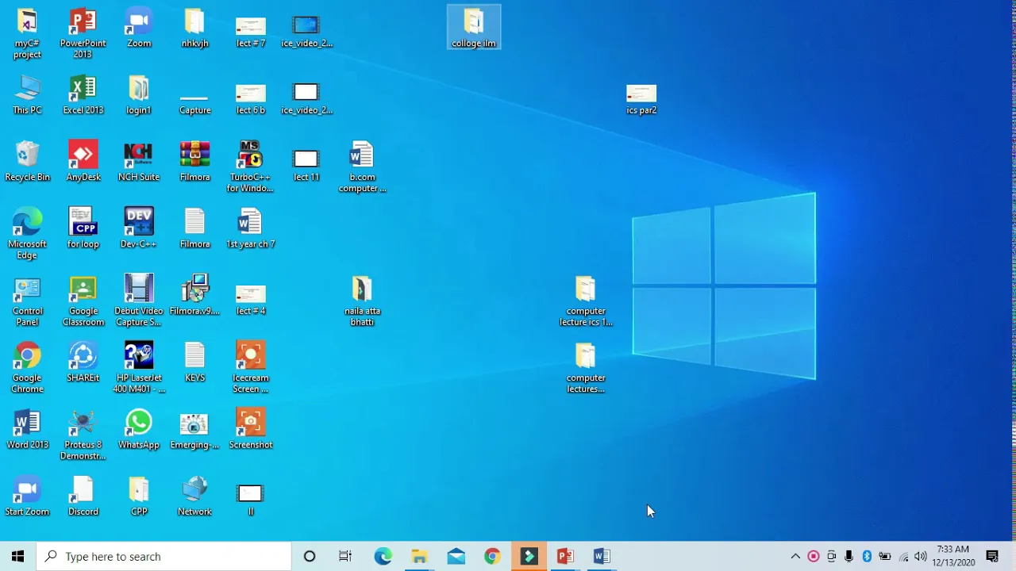Open Cortana from the taskbar
1016x571 pixels.
point(310,556)
